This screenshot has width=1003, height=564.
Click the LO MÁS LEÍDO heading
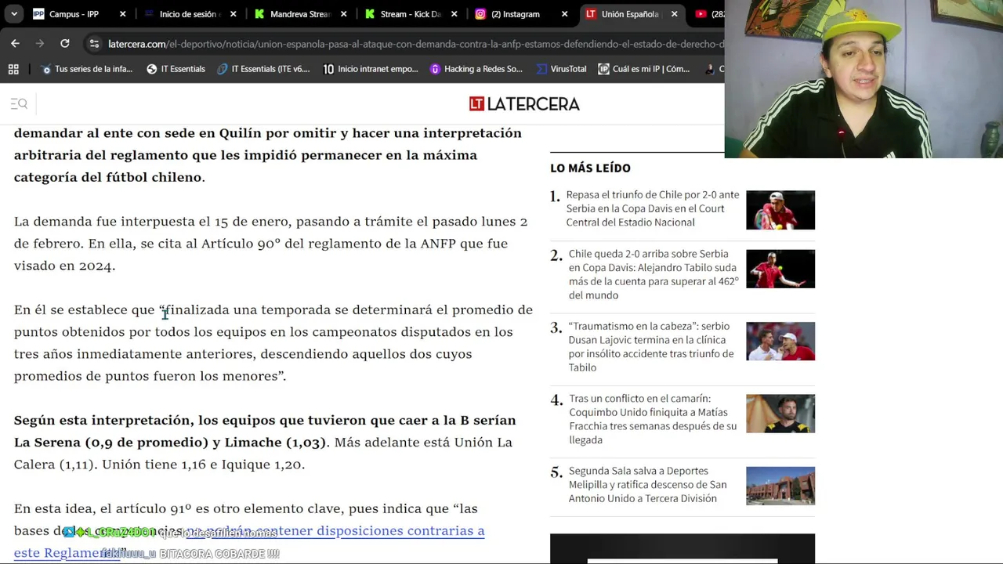(590, 168)
